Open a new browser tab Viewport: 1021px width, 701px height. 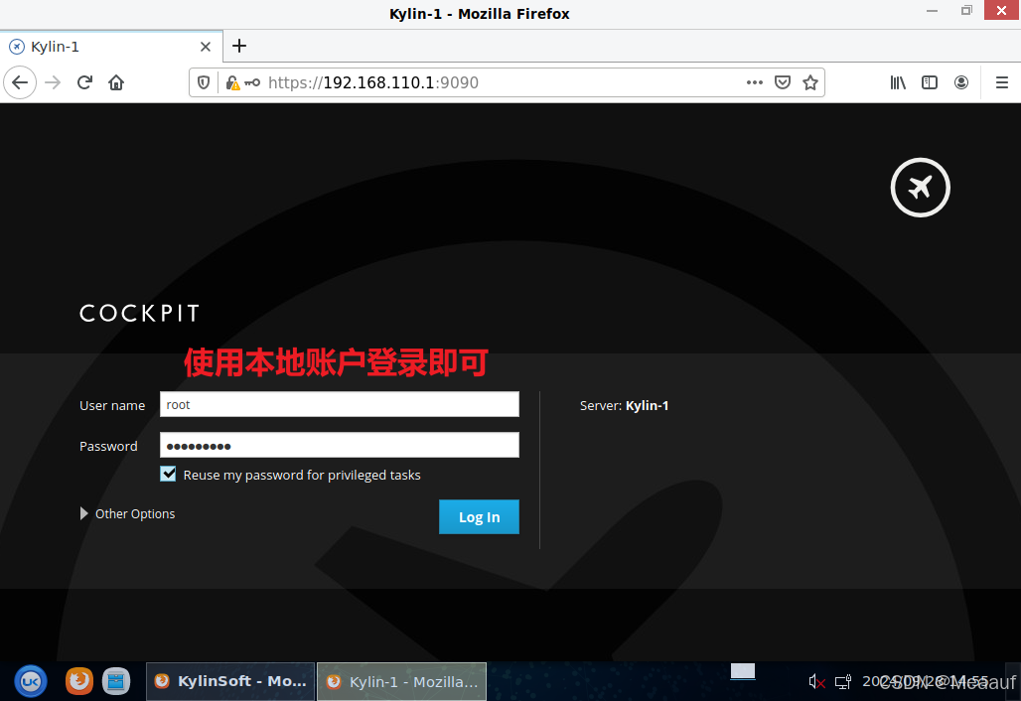[239, 46]
